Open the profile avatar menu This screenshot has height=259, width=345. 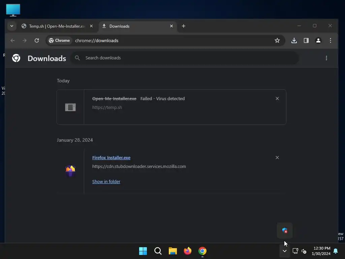[318, 40]
